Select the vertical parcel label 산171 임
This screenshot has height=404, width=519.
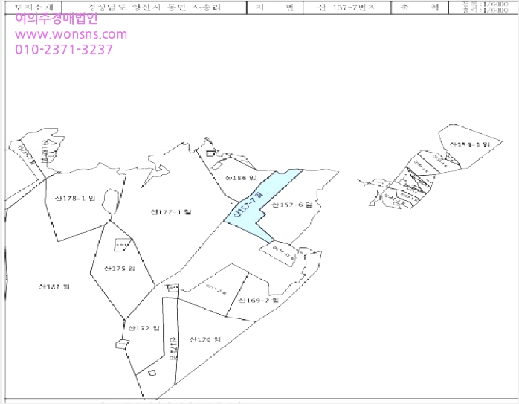173,349
